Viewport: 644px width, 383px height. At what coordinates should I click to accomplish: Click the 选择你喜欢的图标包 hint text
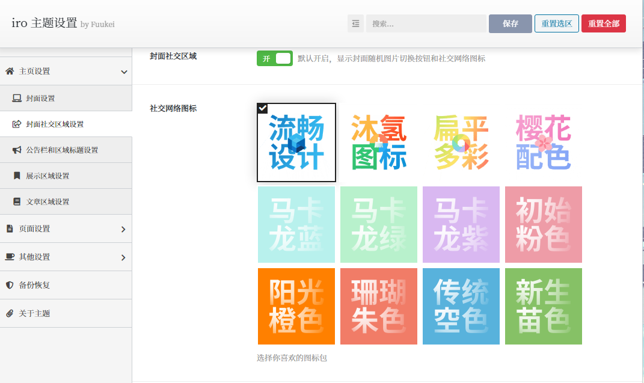point(292,358)
